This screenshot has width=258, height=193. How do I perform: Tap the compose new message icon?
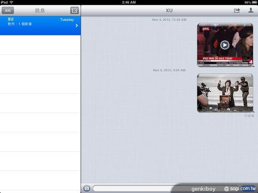pos(74,10)
